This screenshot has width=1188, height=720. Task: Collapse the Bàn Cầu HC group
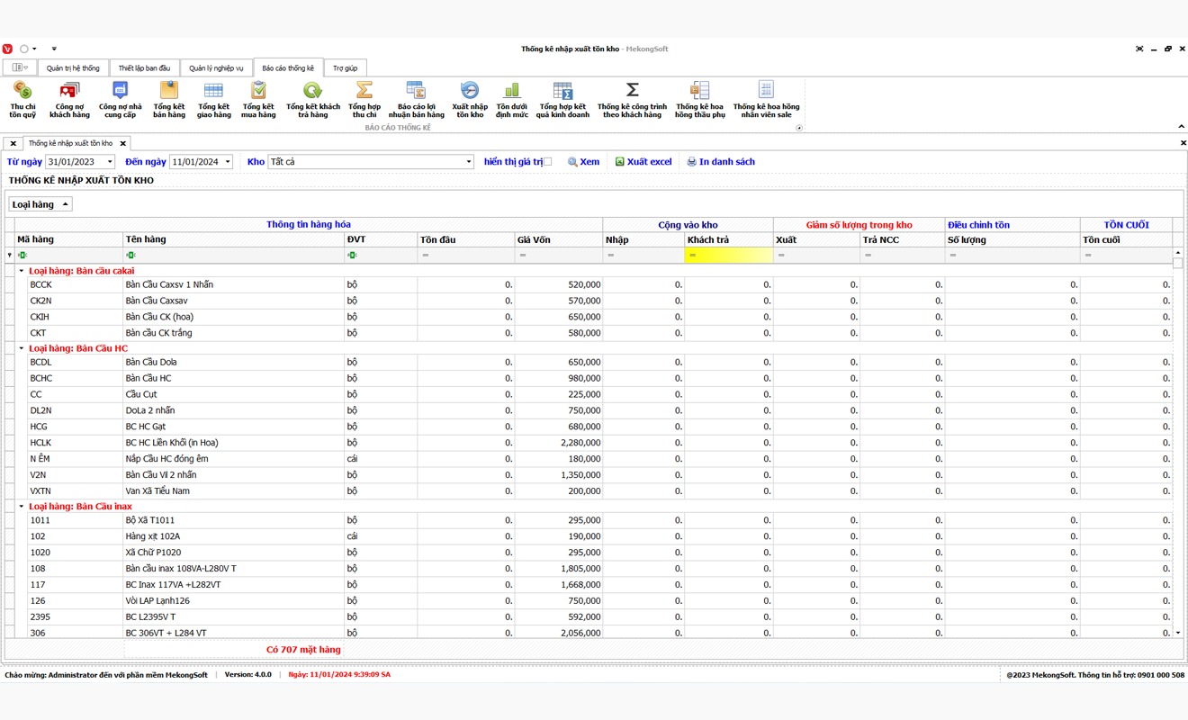point(22,348)
